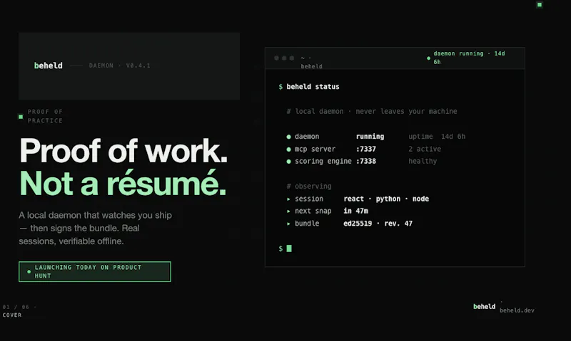The height and width of the screenshot is (341, 571).
Task: Click the green blinking cursor block
Action: tap(289, 248)
